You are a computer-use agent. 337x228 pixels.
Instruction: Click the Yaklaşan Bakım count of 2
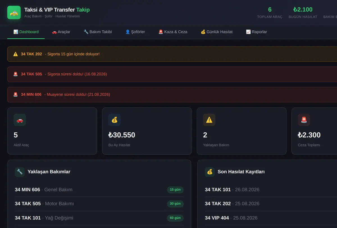[x=205, y=135]
